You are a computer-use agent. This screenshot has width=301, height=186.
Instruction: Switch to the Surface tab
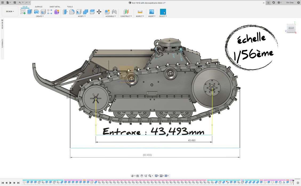click(39, 7)
